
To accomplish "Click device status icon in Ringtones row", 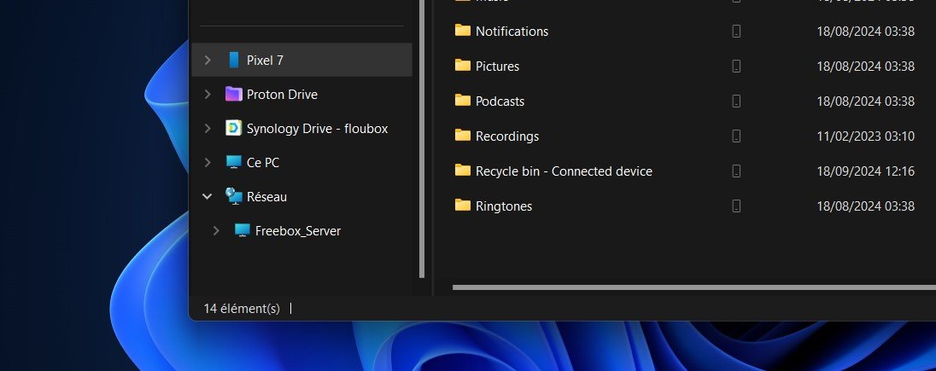I will click(x=736, y=206).
